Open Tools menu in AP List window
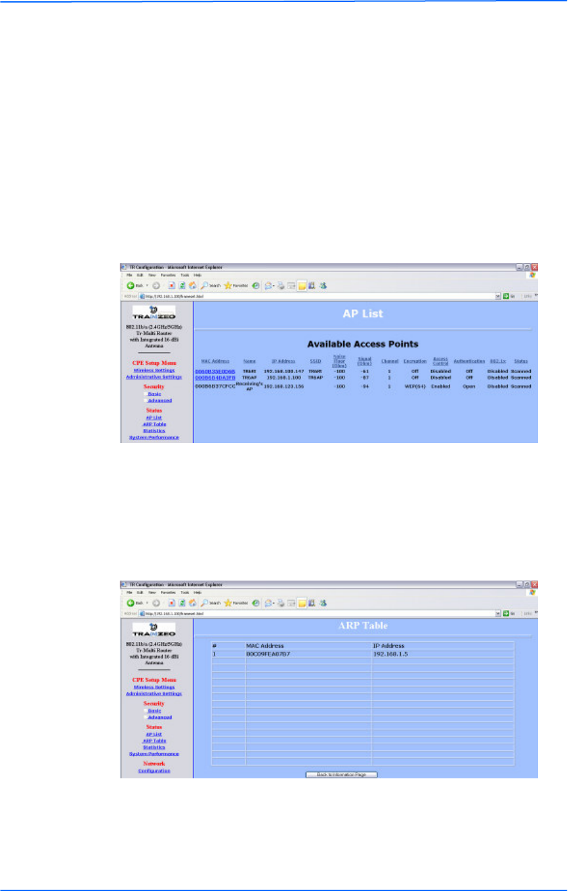This screenshot has width=568, height=891. click(184, 275)
